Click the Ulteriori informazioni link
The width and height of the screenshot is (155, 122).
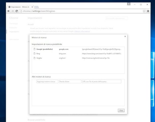pyautogui.click(x=82, y=31)
